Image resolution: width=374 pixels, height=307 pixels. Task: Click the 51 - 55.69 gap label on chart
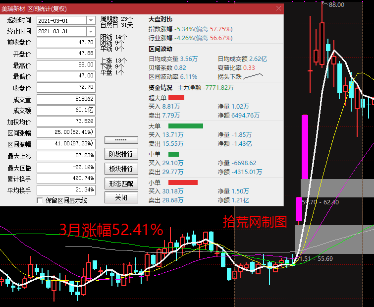[x=316, y=259]
